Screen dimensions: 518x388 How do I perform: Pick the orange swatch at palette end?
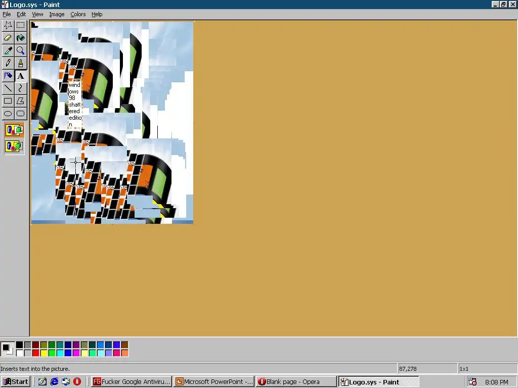point(124,353)
